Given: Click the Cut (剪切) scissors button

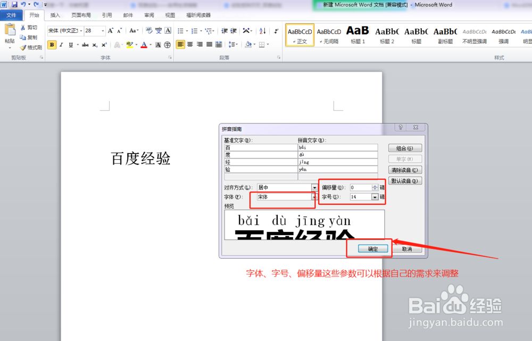Looking at the screenshot, I should tap(29, 27).
